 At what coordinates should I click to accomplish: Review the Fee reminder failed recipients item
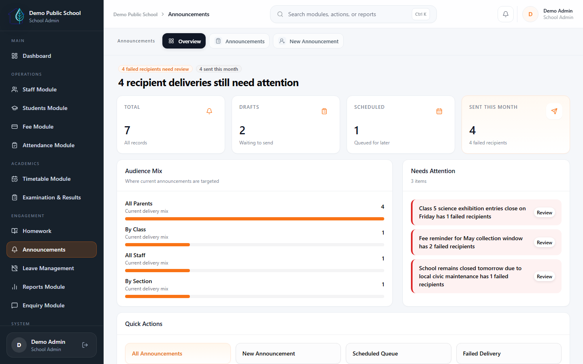[x=545, y=242]
